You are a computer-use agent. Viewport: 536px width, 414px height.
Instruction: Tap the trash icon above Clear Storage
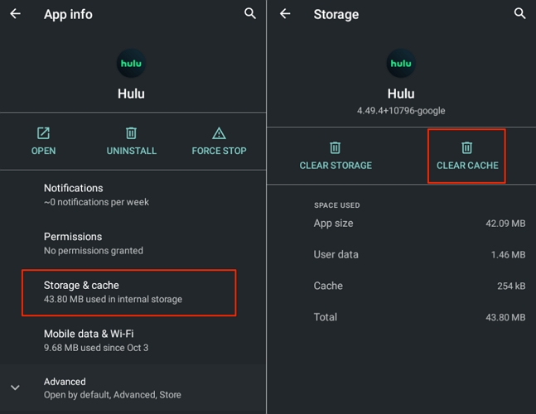click(x=335, y=148)
